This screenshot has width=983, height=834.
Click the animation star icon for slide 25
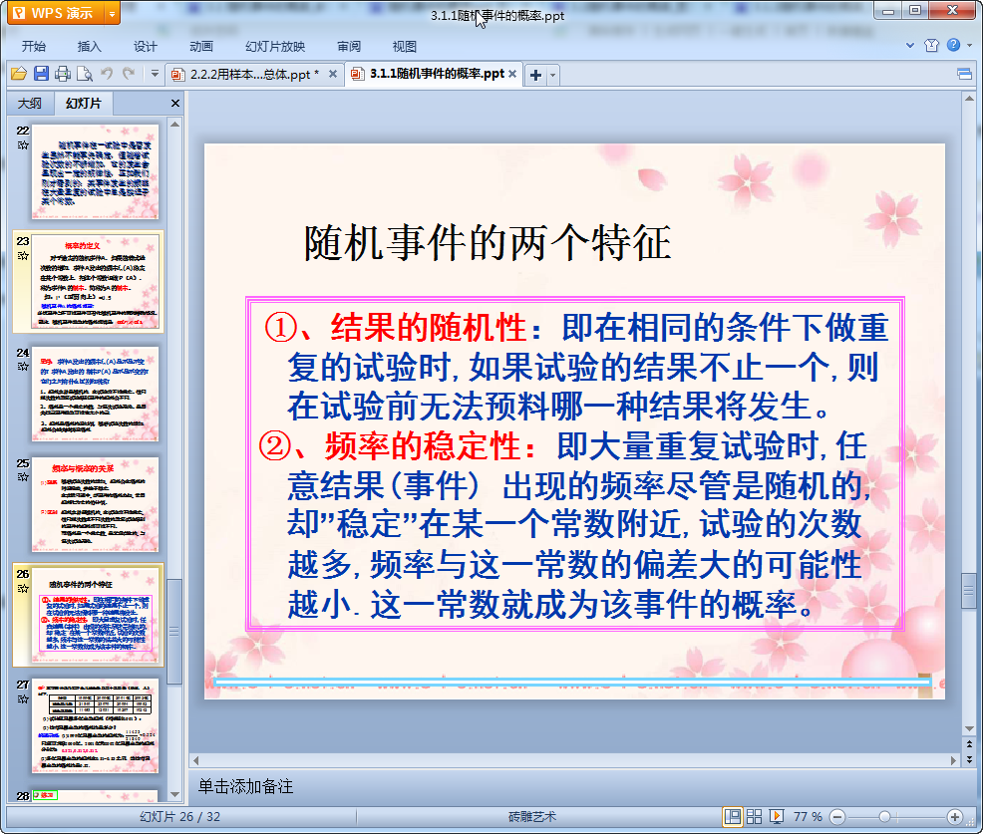click(23, 477)
